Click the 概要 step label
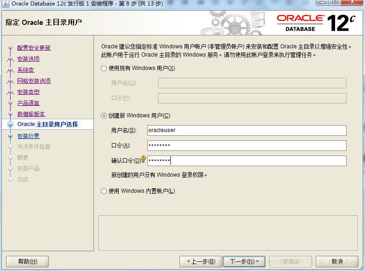The width and height of the screenshot is (365, 271). point(23,157)
